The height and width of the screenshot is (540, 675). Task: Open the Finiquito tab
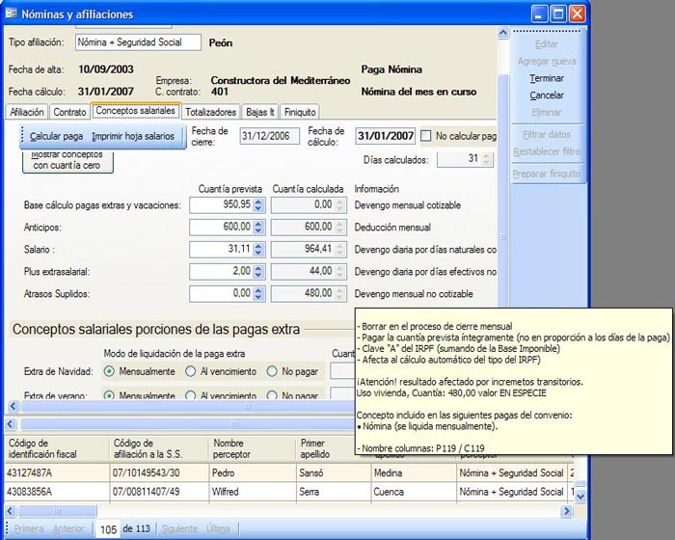(300, 112)
